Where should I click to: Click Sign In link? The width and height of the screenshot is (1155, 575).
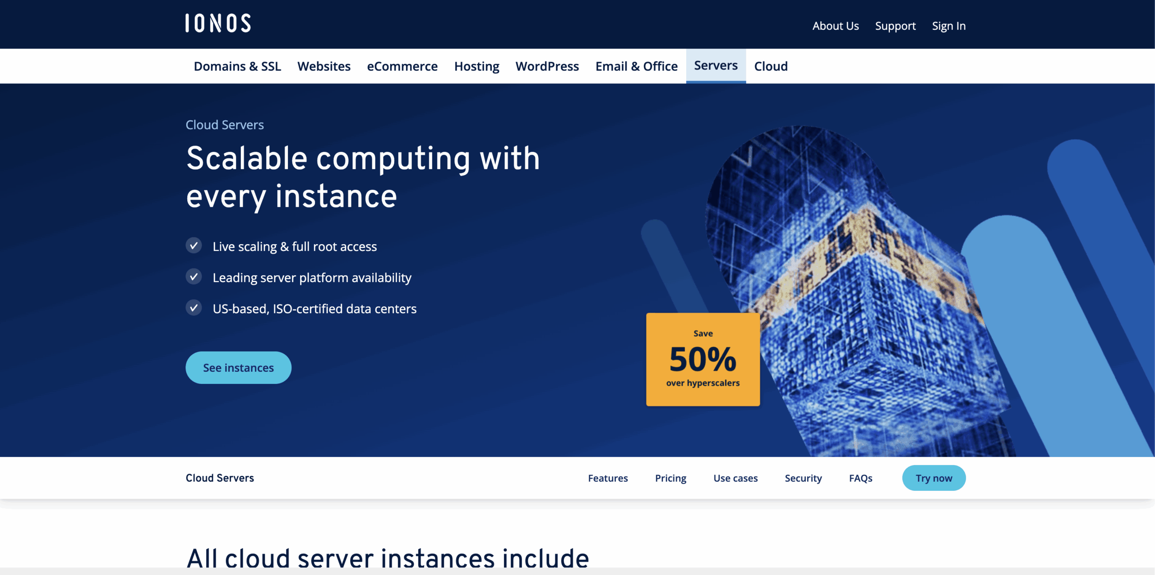point(949,26)
